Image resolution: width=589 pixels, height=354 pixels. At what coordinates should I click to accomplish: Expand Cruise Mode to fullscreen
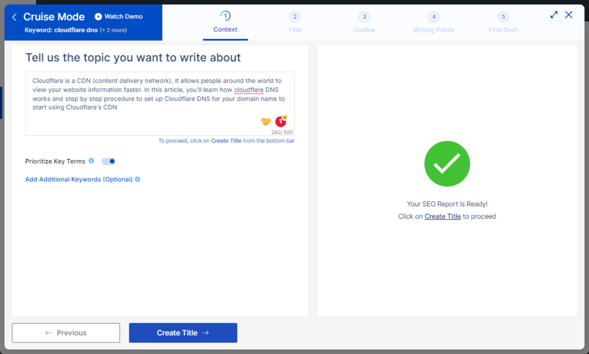click(554, 15)
